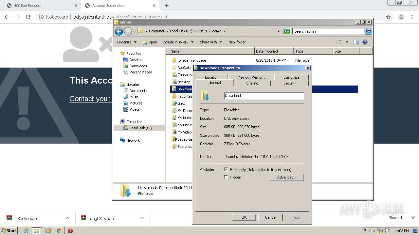Image resolution: width=419 pixels, height=235 pixels.
Task: Click the Not secure site info icon
Action: (41, 17)
